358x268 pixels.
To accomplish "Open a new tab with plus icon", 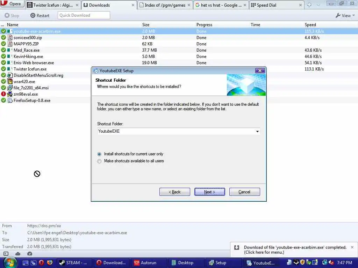I will click(x=309, y=5).
